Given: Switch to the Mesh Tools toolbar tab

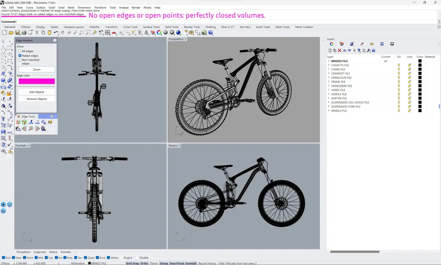Looking at the screenshot, I should pyautogui.click(x=283, y=27).
